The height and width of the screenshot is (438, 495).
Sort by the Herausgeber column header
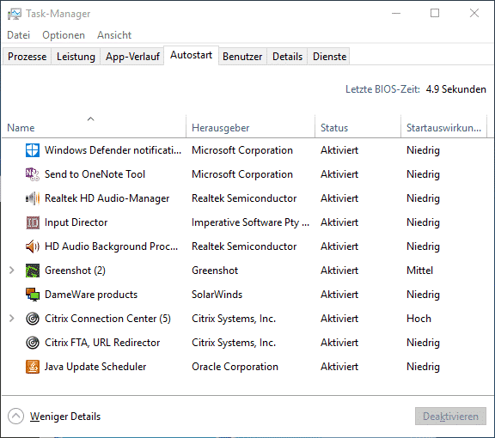(x=250, y=126)
